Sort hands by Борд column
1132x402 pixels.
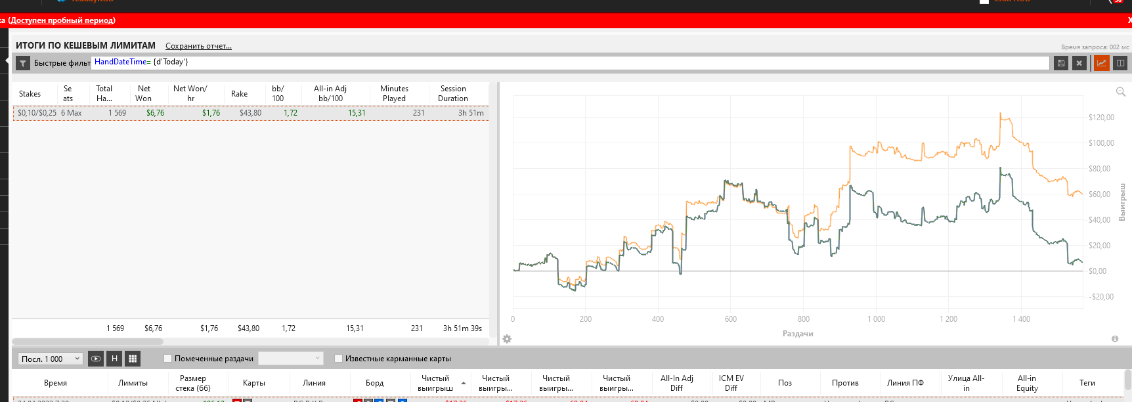coord(374,383)
